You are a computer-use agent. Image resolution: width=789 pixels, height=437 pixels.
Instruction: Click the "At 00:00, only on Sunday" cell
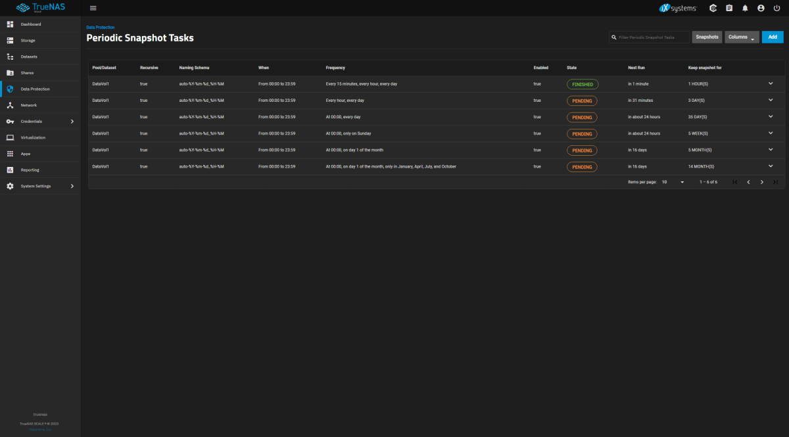pyautogui.click(x=348, y=133)
